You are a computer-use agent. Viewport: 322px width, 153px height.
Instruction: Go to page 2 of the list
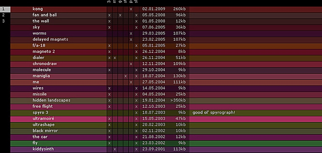coord(3,15)
